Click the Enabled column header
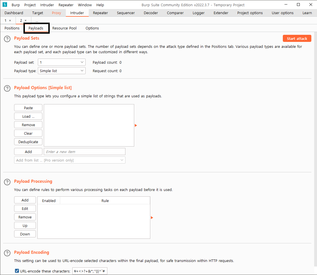Viewport: 317px width, 275px height. (49, 201)
